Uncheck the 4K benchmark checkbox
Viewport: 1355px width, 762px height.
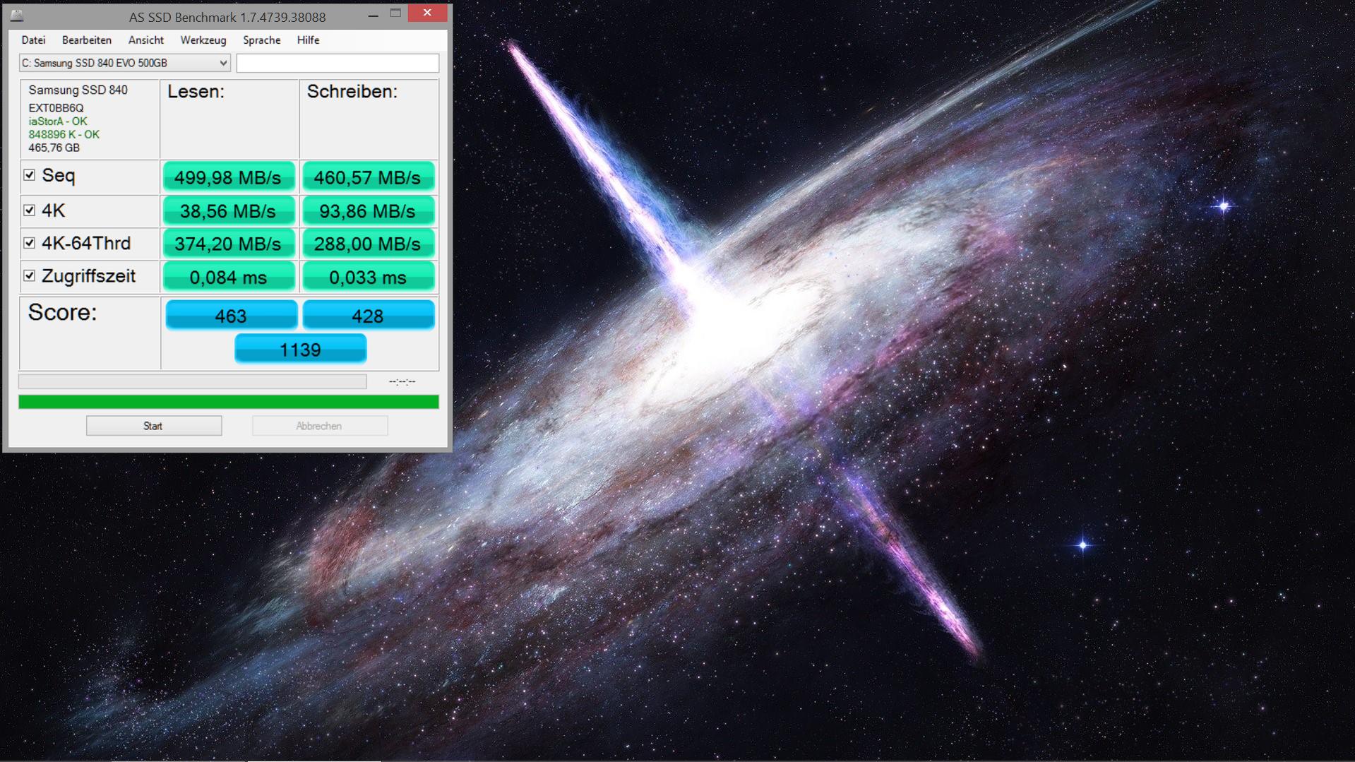[29, 210]
